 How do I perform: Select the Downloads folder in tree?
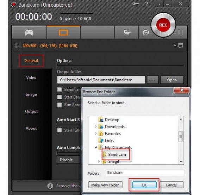point(115,127)
